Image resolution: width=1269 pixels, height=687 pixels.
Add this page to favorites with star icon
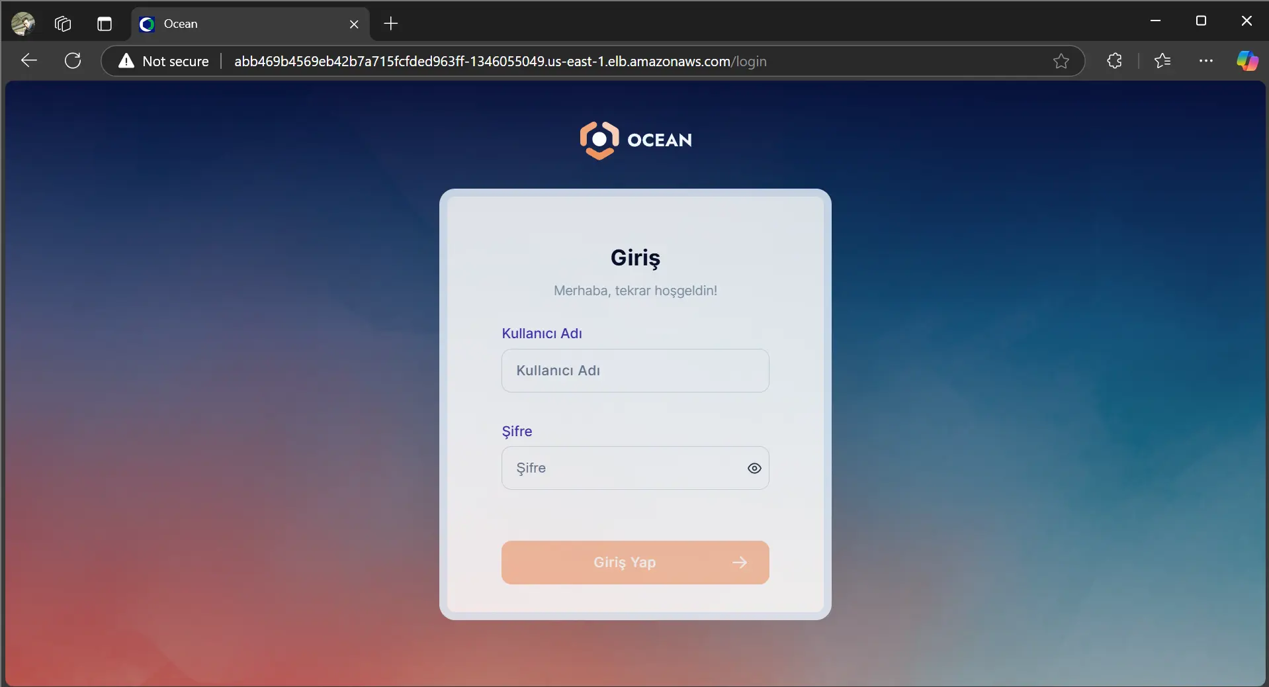click(x=1061, y=61)
